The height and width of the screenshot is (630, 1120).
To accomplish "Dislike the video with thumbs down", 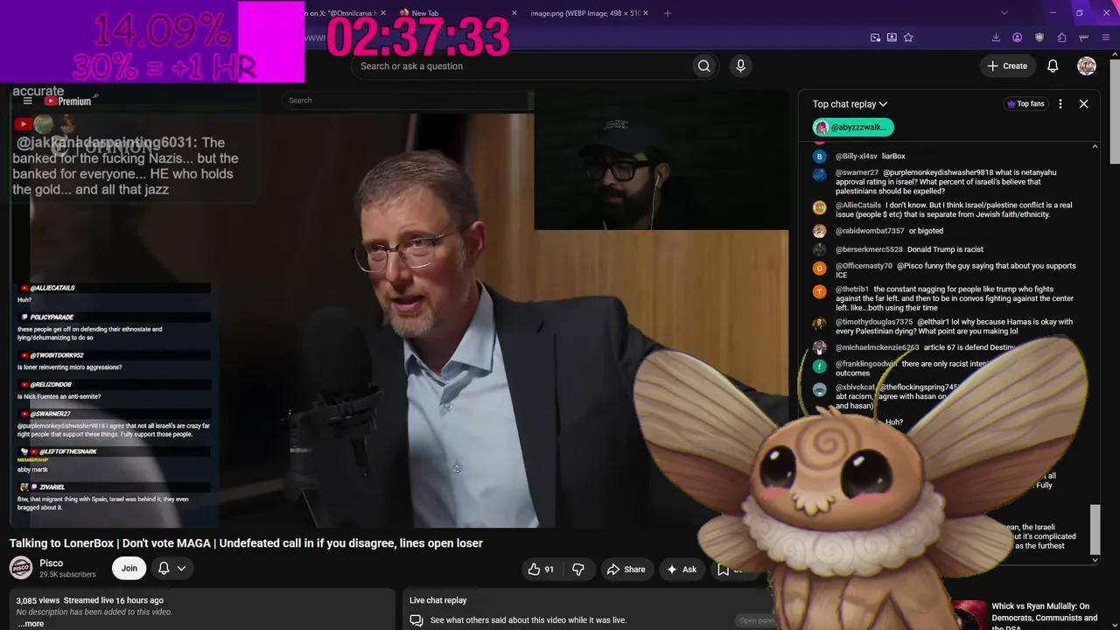I will click(578, 569).
